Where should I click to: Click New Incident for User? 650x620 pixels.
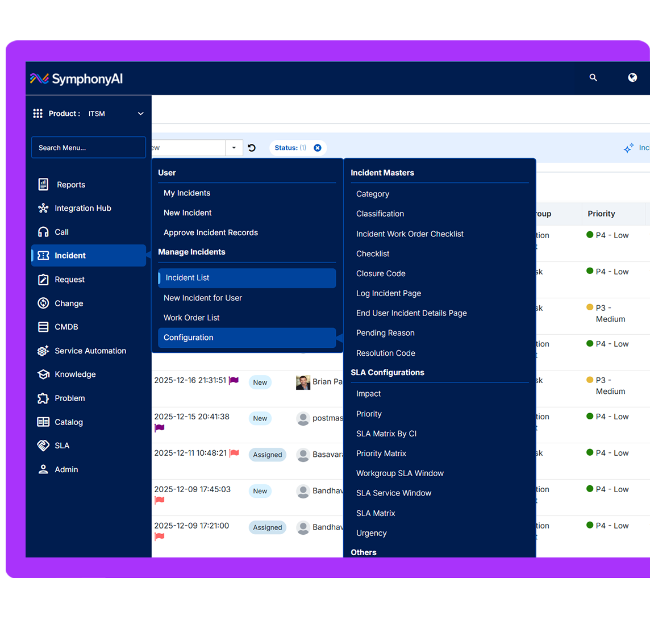[x=202, y=298]
